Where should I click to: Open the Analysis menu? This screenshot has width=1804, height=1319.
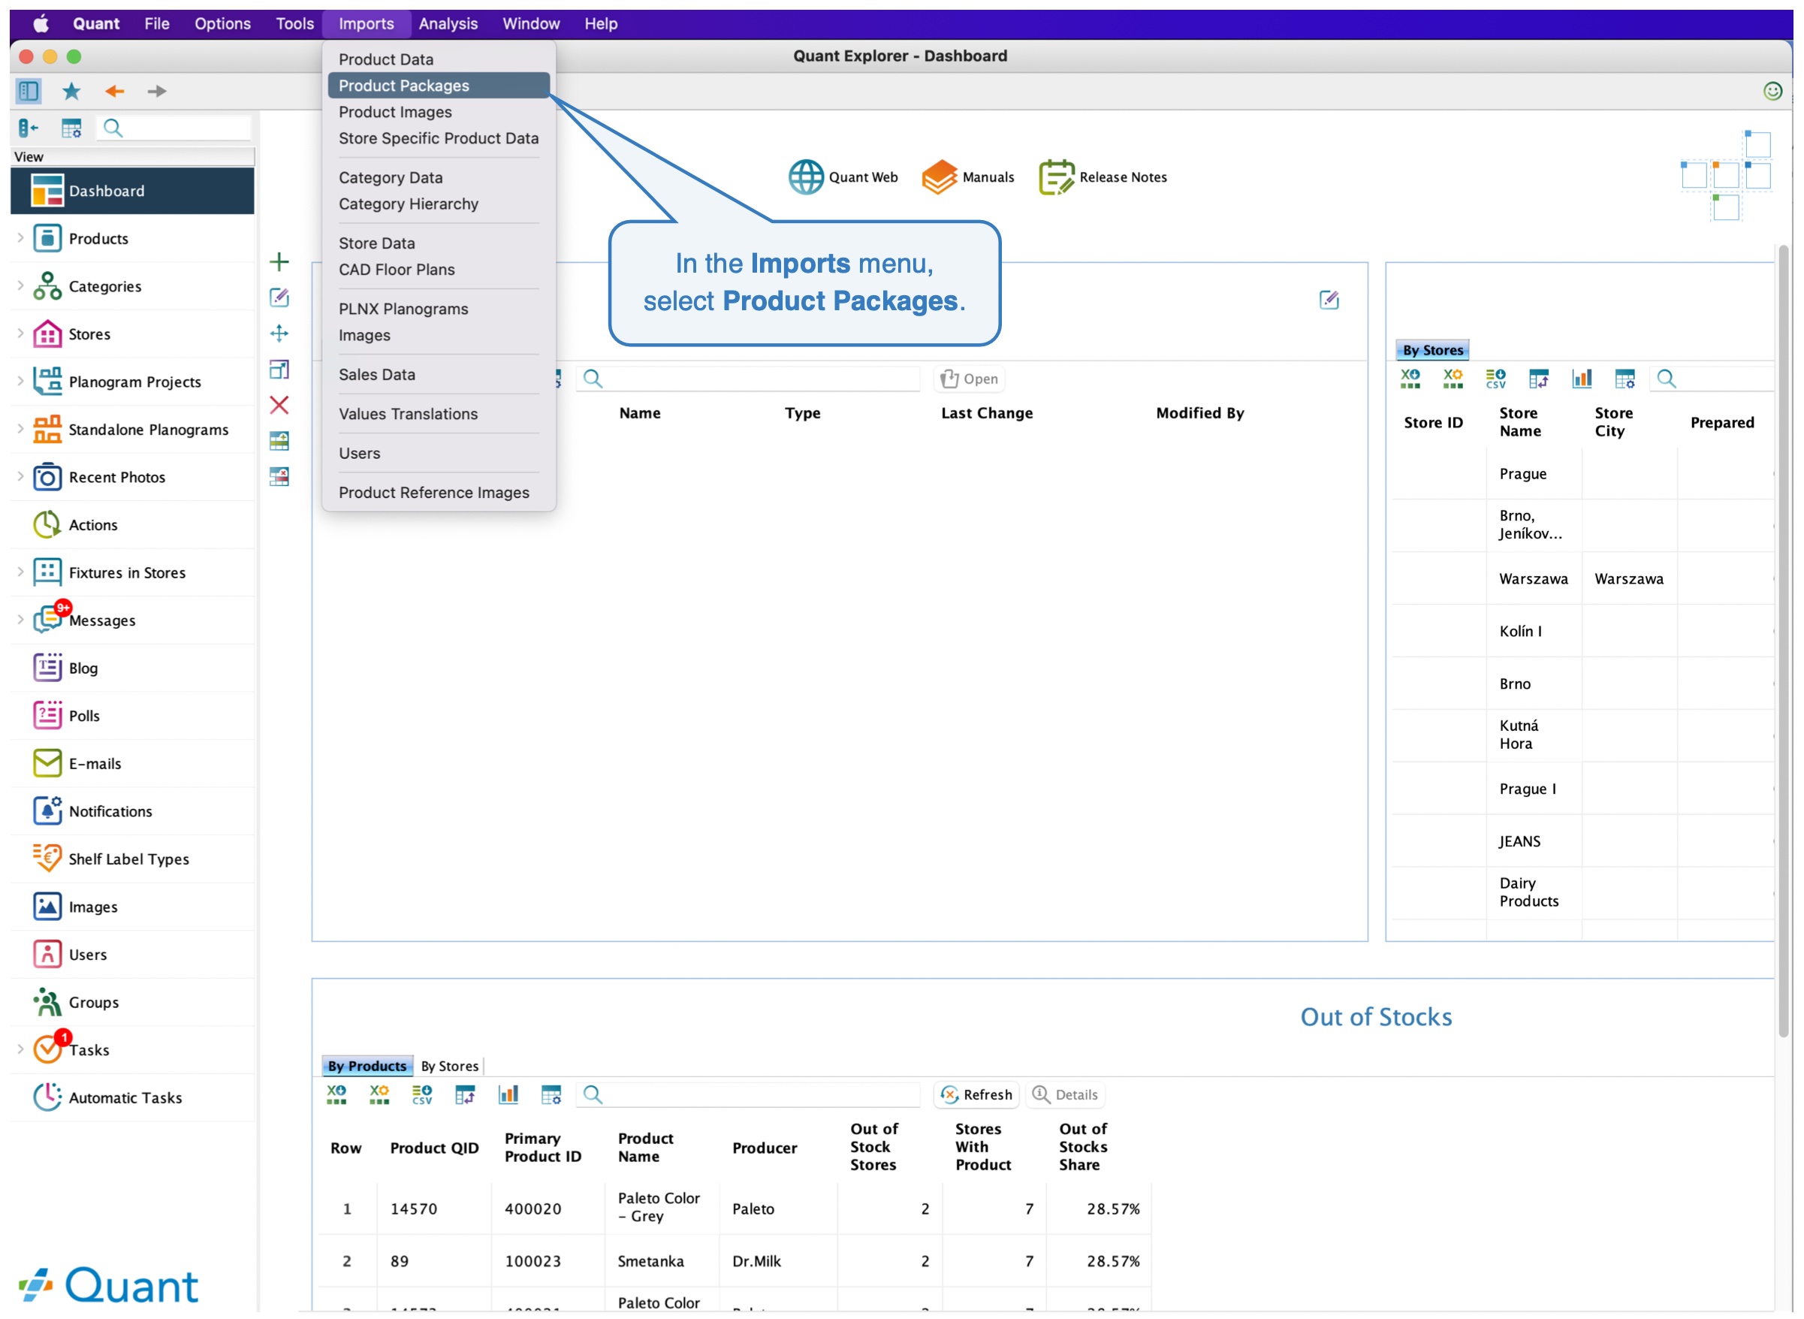(x=448, y=24)
